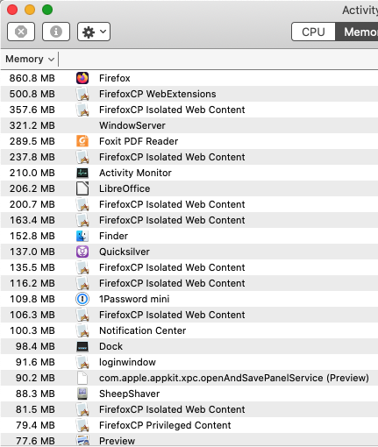378x447 pixels.
Task: Select the Quicksilver process name
Action: pos(125,252)
